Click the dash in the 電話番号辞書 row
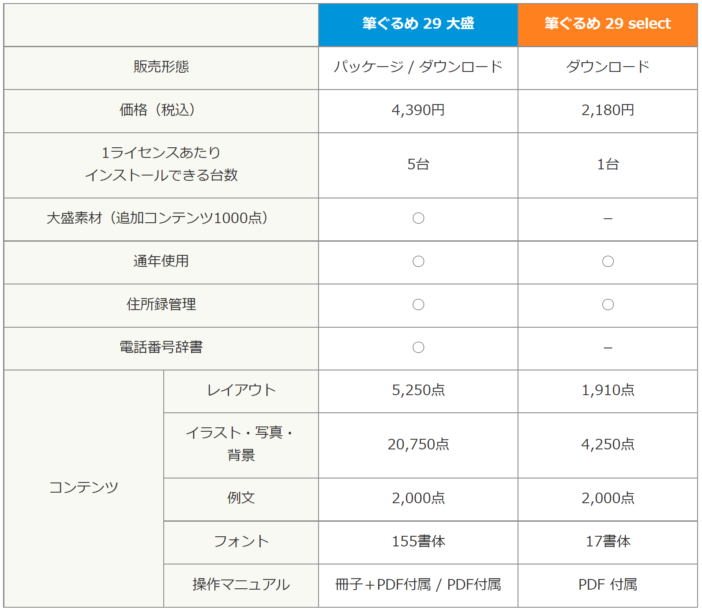The image size is (702, 613). pos(608,348)
